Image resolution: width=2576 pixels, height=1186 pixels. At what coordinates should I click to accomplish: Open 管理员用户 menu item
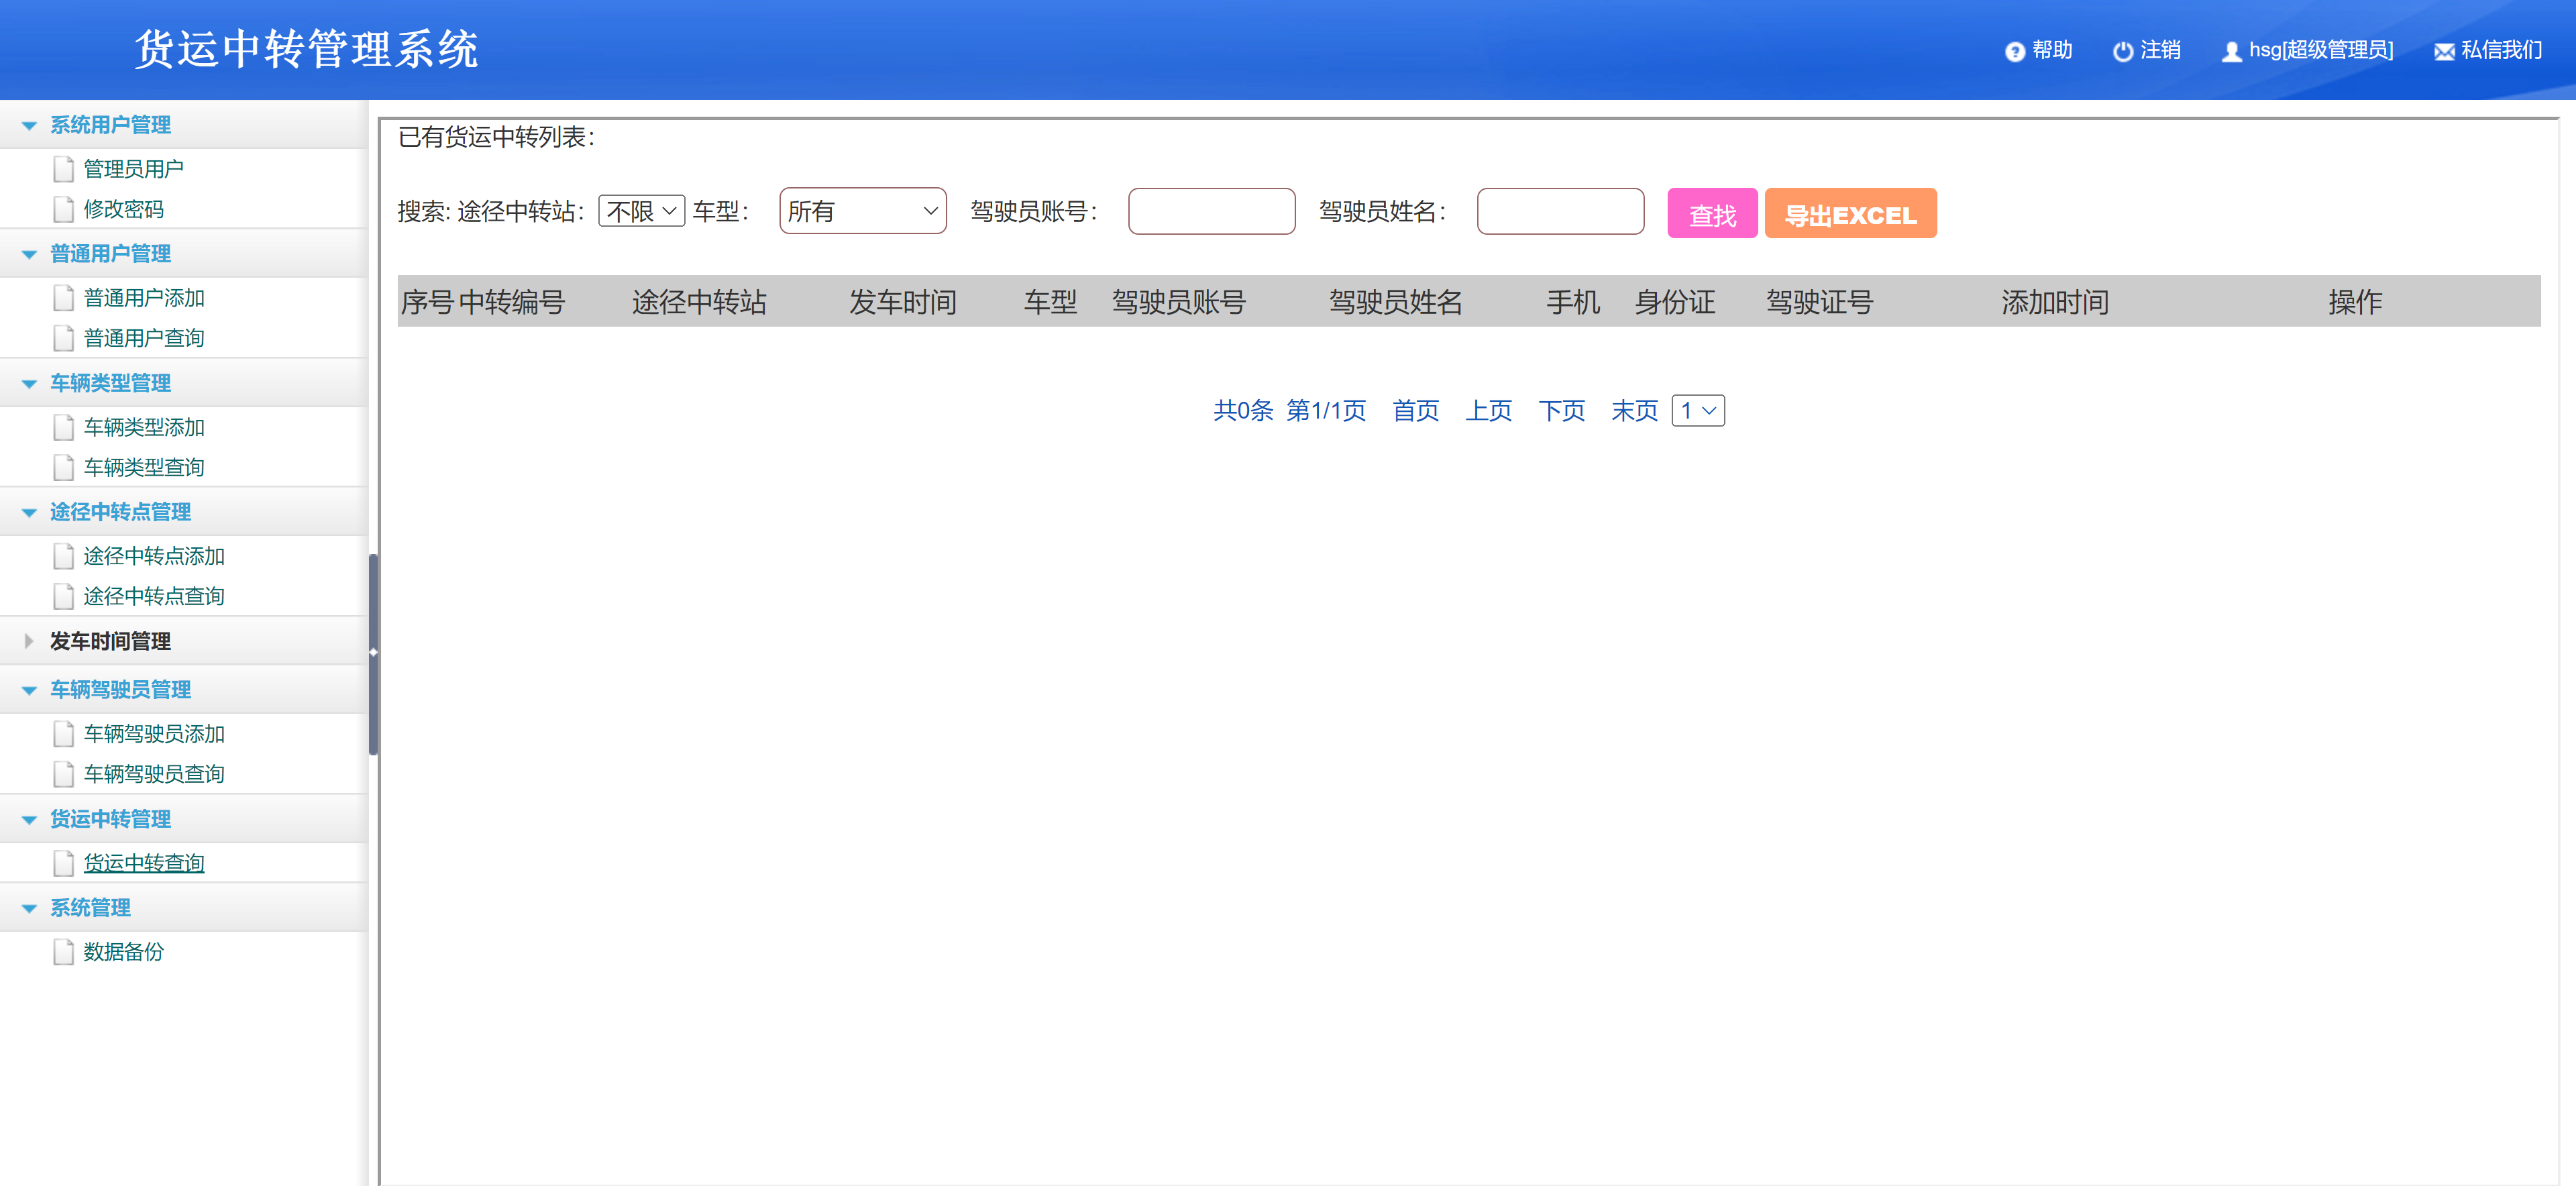coord(133,169)
